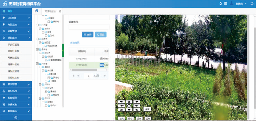Collapse the 江苏省 tree node
The width and height of the screenshot is (256, 121).
pos(37,25)
